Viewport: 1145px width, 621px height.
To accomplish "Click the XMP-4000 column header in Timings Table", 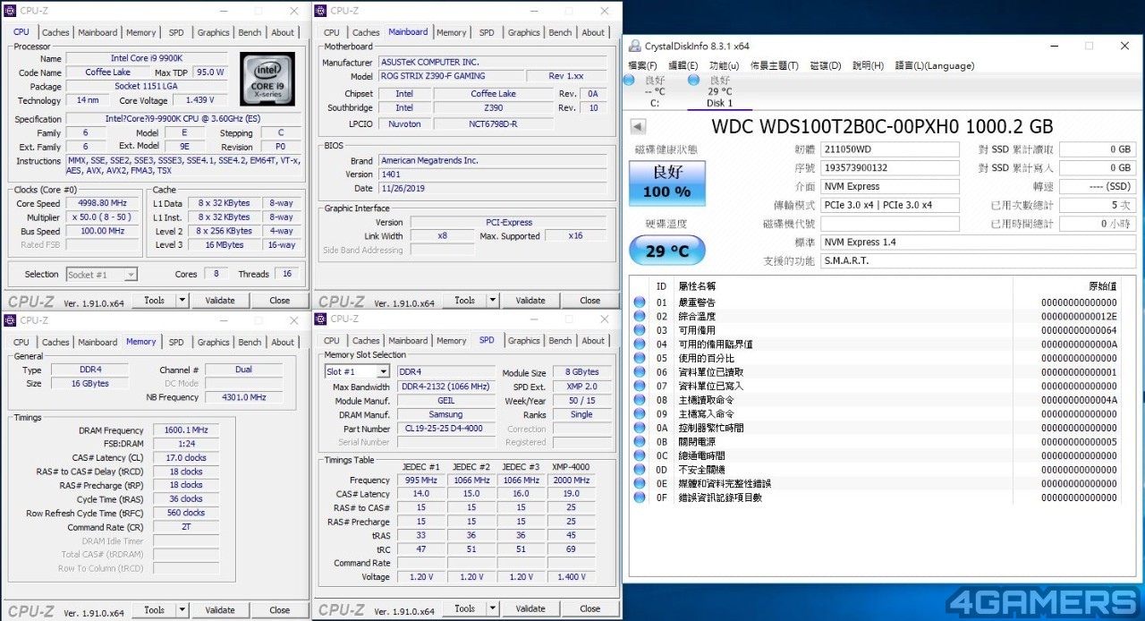I will [571, 466].
